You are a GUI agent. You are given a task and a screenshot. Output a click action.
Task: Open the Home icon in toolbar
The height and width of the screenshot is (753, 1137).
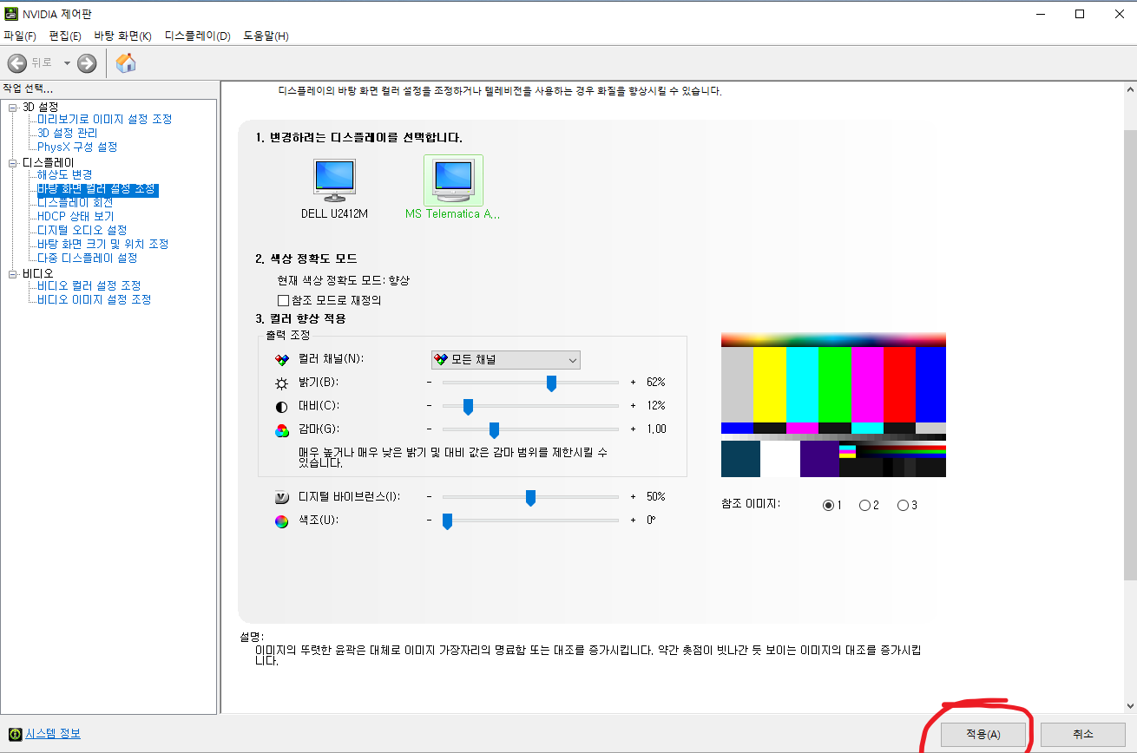(x=126, y=62)
